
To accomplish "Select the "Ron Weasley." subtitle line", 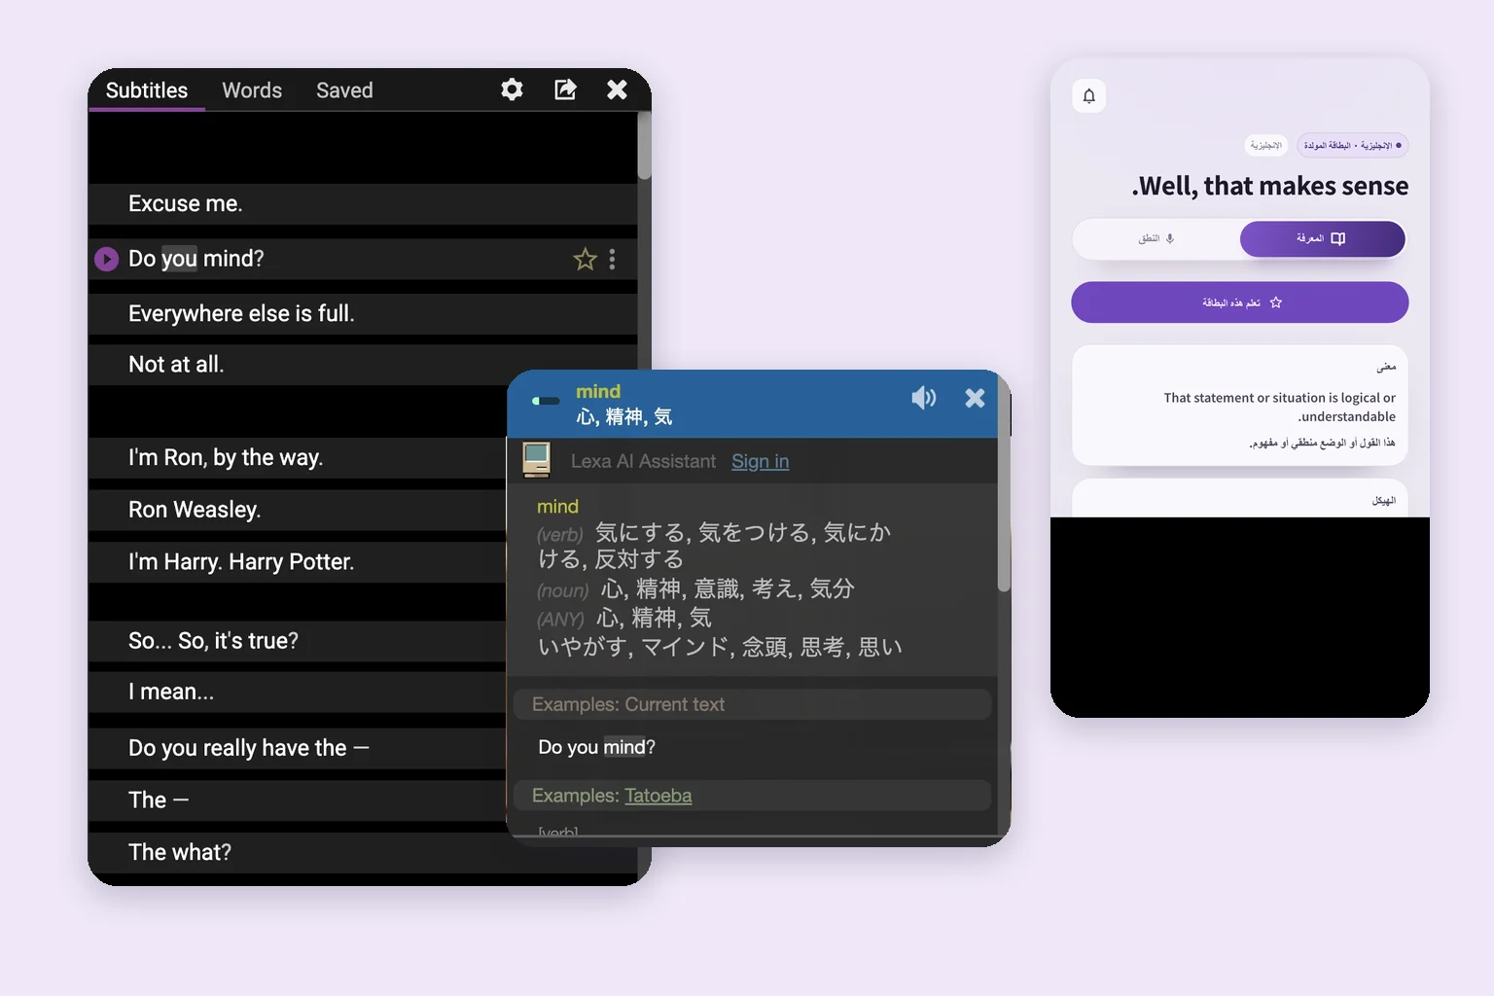I will [298, 510].
